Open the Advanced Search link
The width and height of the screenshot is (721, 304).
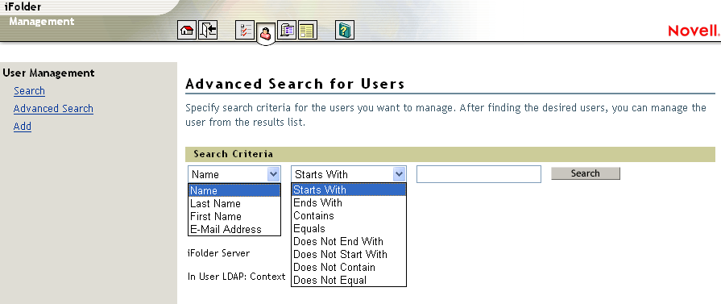(53, 109)
